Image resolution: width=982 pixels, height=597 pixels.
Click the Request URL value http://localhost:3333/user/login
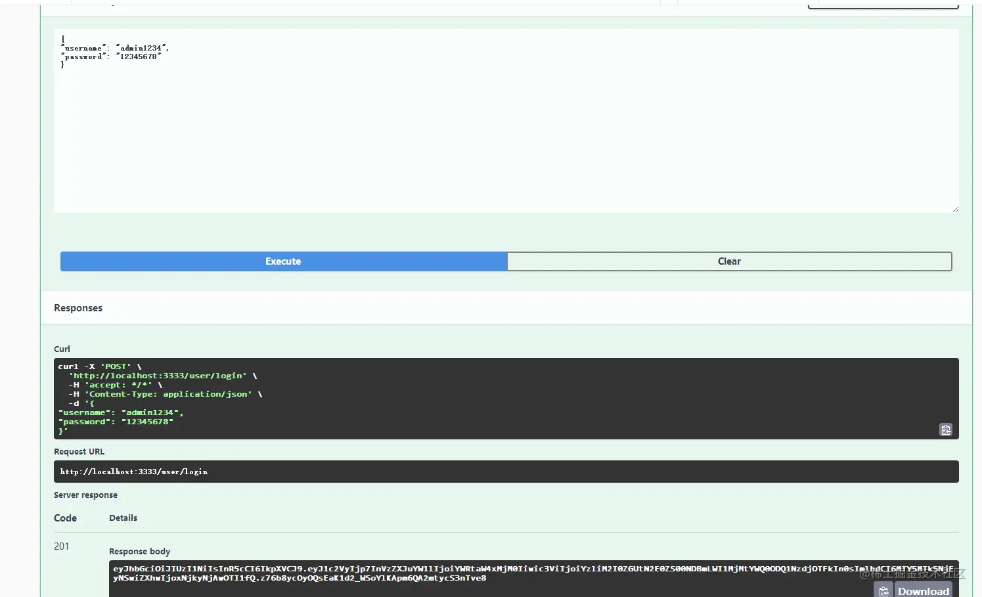click(134, 472)
